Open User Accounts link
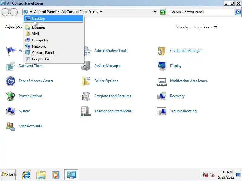The height and width of the screenshot is (181, 242). coord(30,126)
